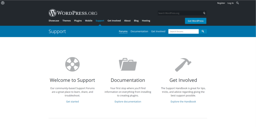Image resolution: width=256 pixels, height=127 pixels.
Task: Open the Blog menu item
Action: [136, 21]
